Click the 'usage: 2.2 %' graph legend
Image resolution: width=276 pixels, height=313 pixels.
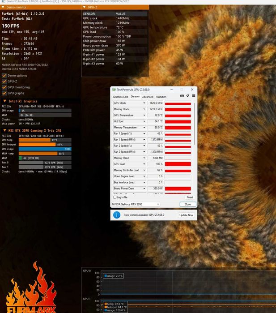click(113, 276)
